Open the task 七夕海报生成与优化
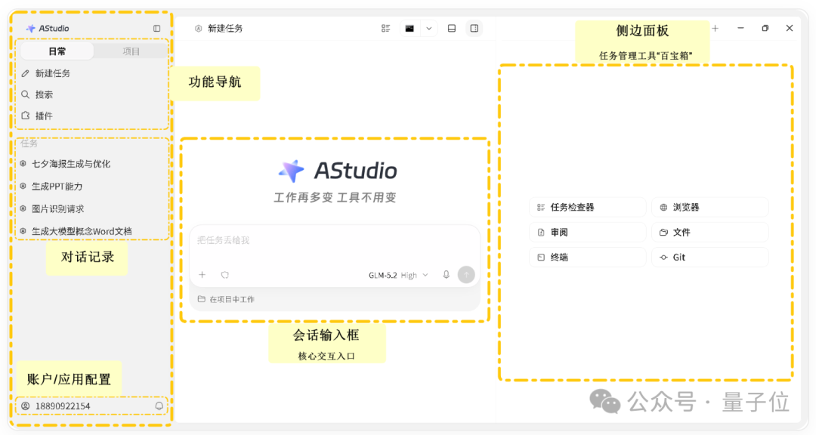Screen dimensions: 816x435 [x=66, y=164]
